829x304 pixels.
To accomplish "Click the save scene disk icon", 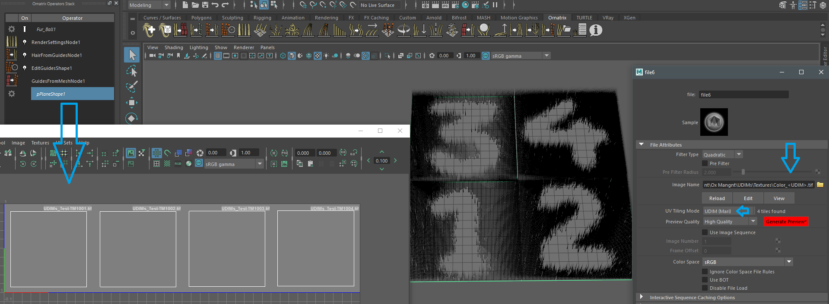I will click(205, 5).
